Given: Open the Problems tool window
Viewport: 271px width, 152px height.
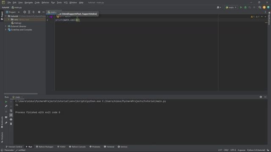Looking at the screenshot, I should pos(95,147).
